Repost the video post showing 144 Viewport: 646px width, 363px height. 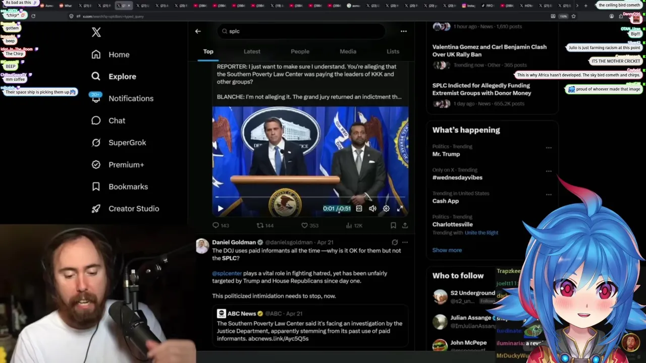(x=265, y=226)
